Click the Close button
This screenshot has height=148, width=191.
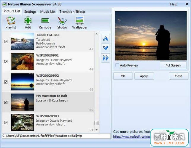coord(179,76)
